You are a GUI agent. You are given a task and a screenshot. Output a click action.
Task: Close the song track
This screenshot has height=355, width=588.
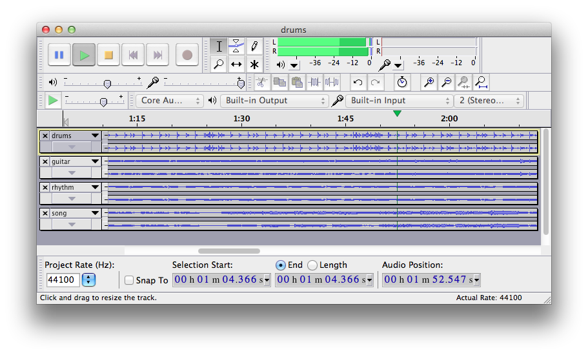click(x=45, y=213)
